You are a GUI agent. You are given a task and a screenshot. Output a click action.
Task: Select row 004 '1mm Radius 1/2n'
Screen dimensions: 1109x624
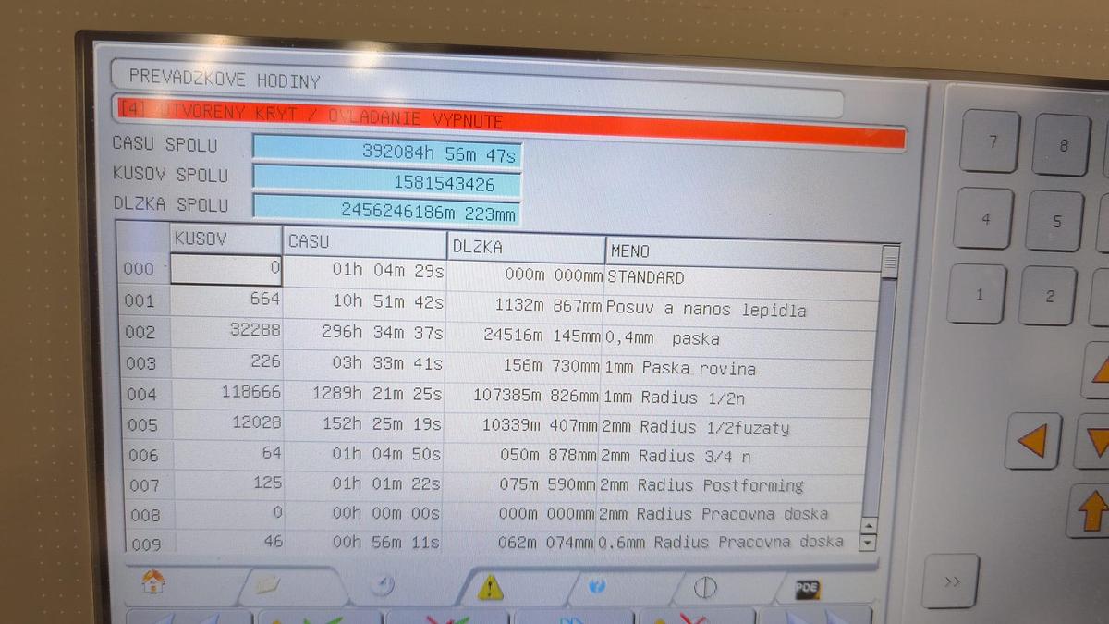499,396
